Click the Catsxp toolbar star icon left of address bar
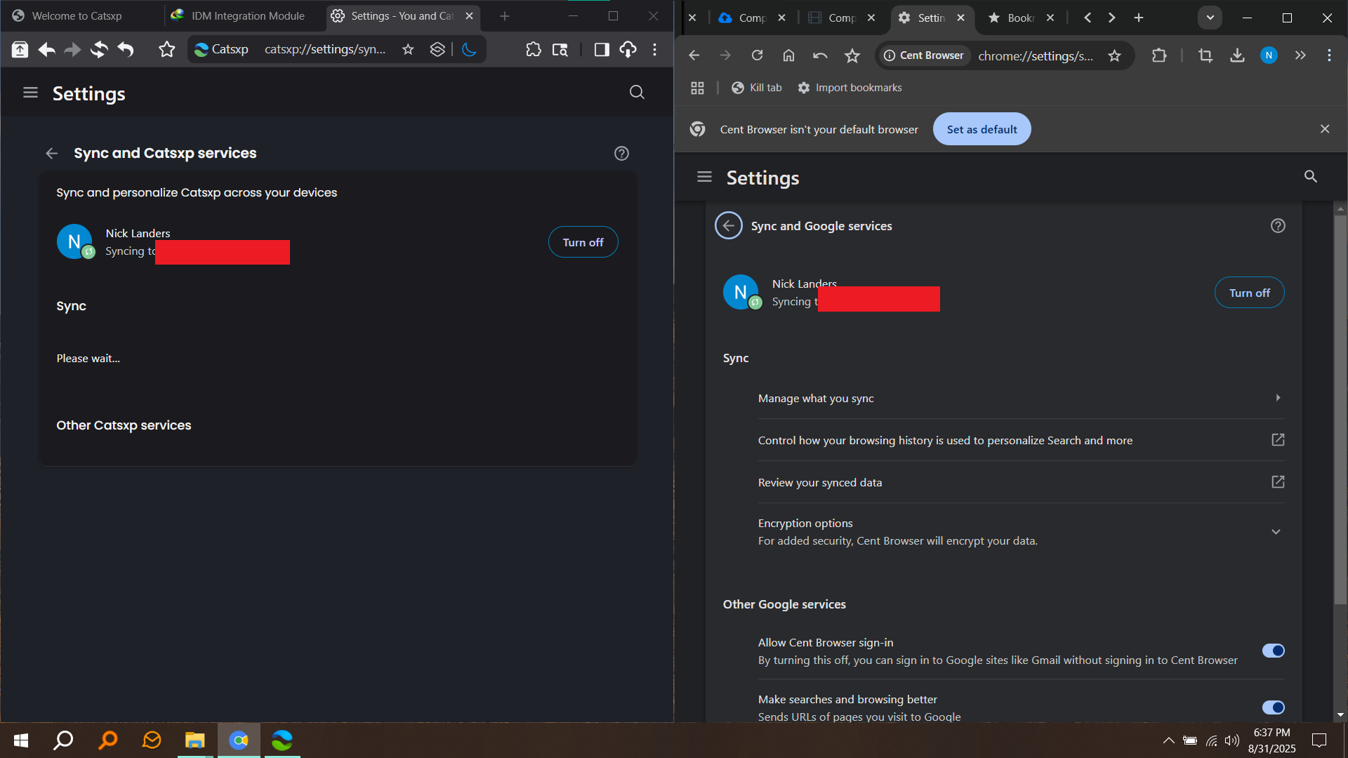This screenshot has width=1348, height=758. 166,49
